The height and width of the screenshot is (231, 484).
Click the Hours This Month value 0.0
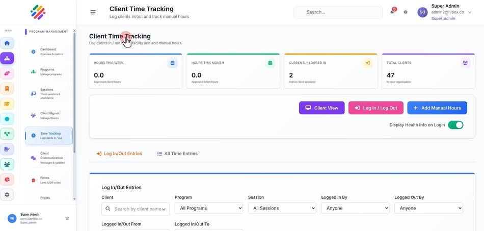tap(196, 75)
